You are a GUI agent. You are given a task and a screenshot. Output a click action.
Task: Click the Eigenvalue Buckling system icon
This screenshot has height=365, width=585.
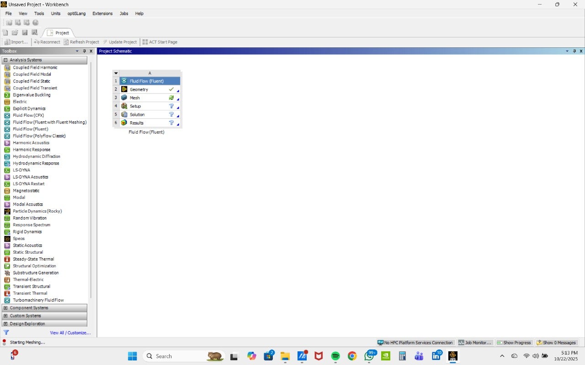[7, 95]
